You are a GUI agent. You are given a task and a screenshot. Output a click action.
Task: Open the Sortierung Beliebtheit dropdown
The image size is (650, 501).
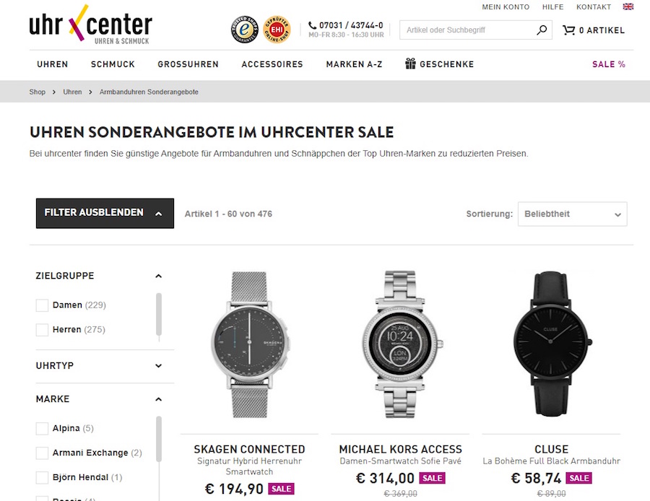pos(572,214)
